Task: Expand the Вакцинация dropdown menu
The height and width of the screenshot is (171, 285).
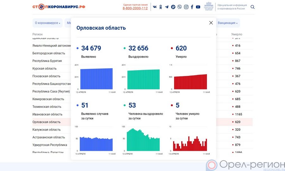Action: click(x=228, y=23)
